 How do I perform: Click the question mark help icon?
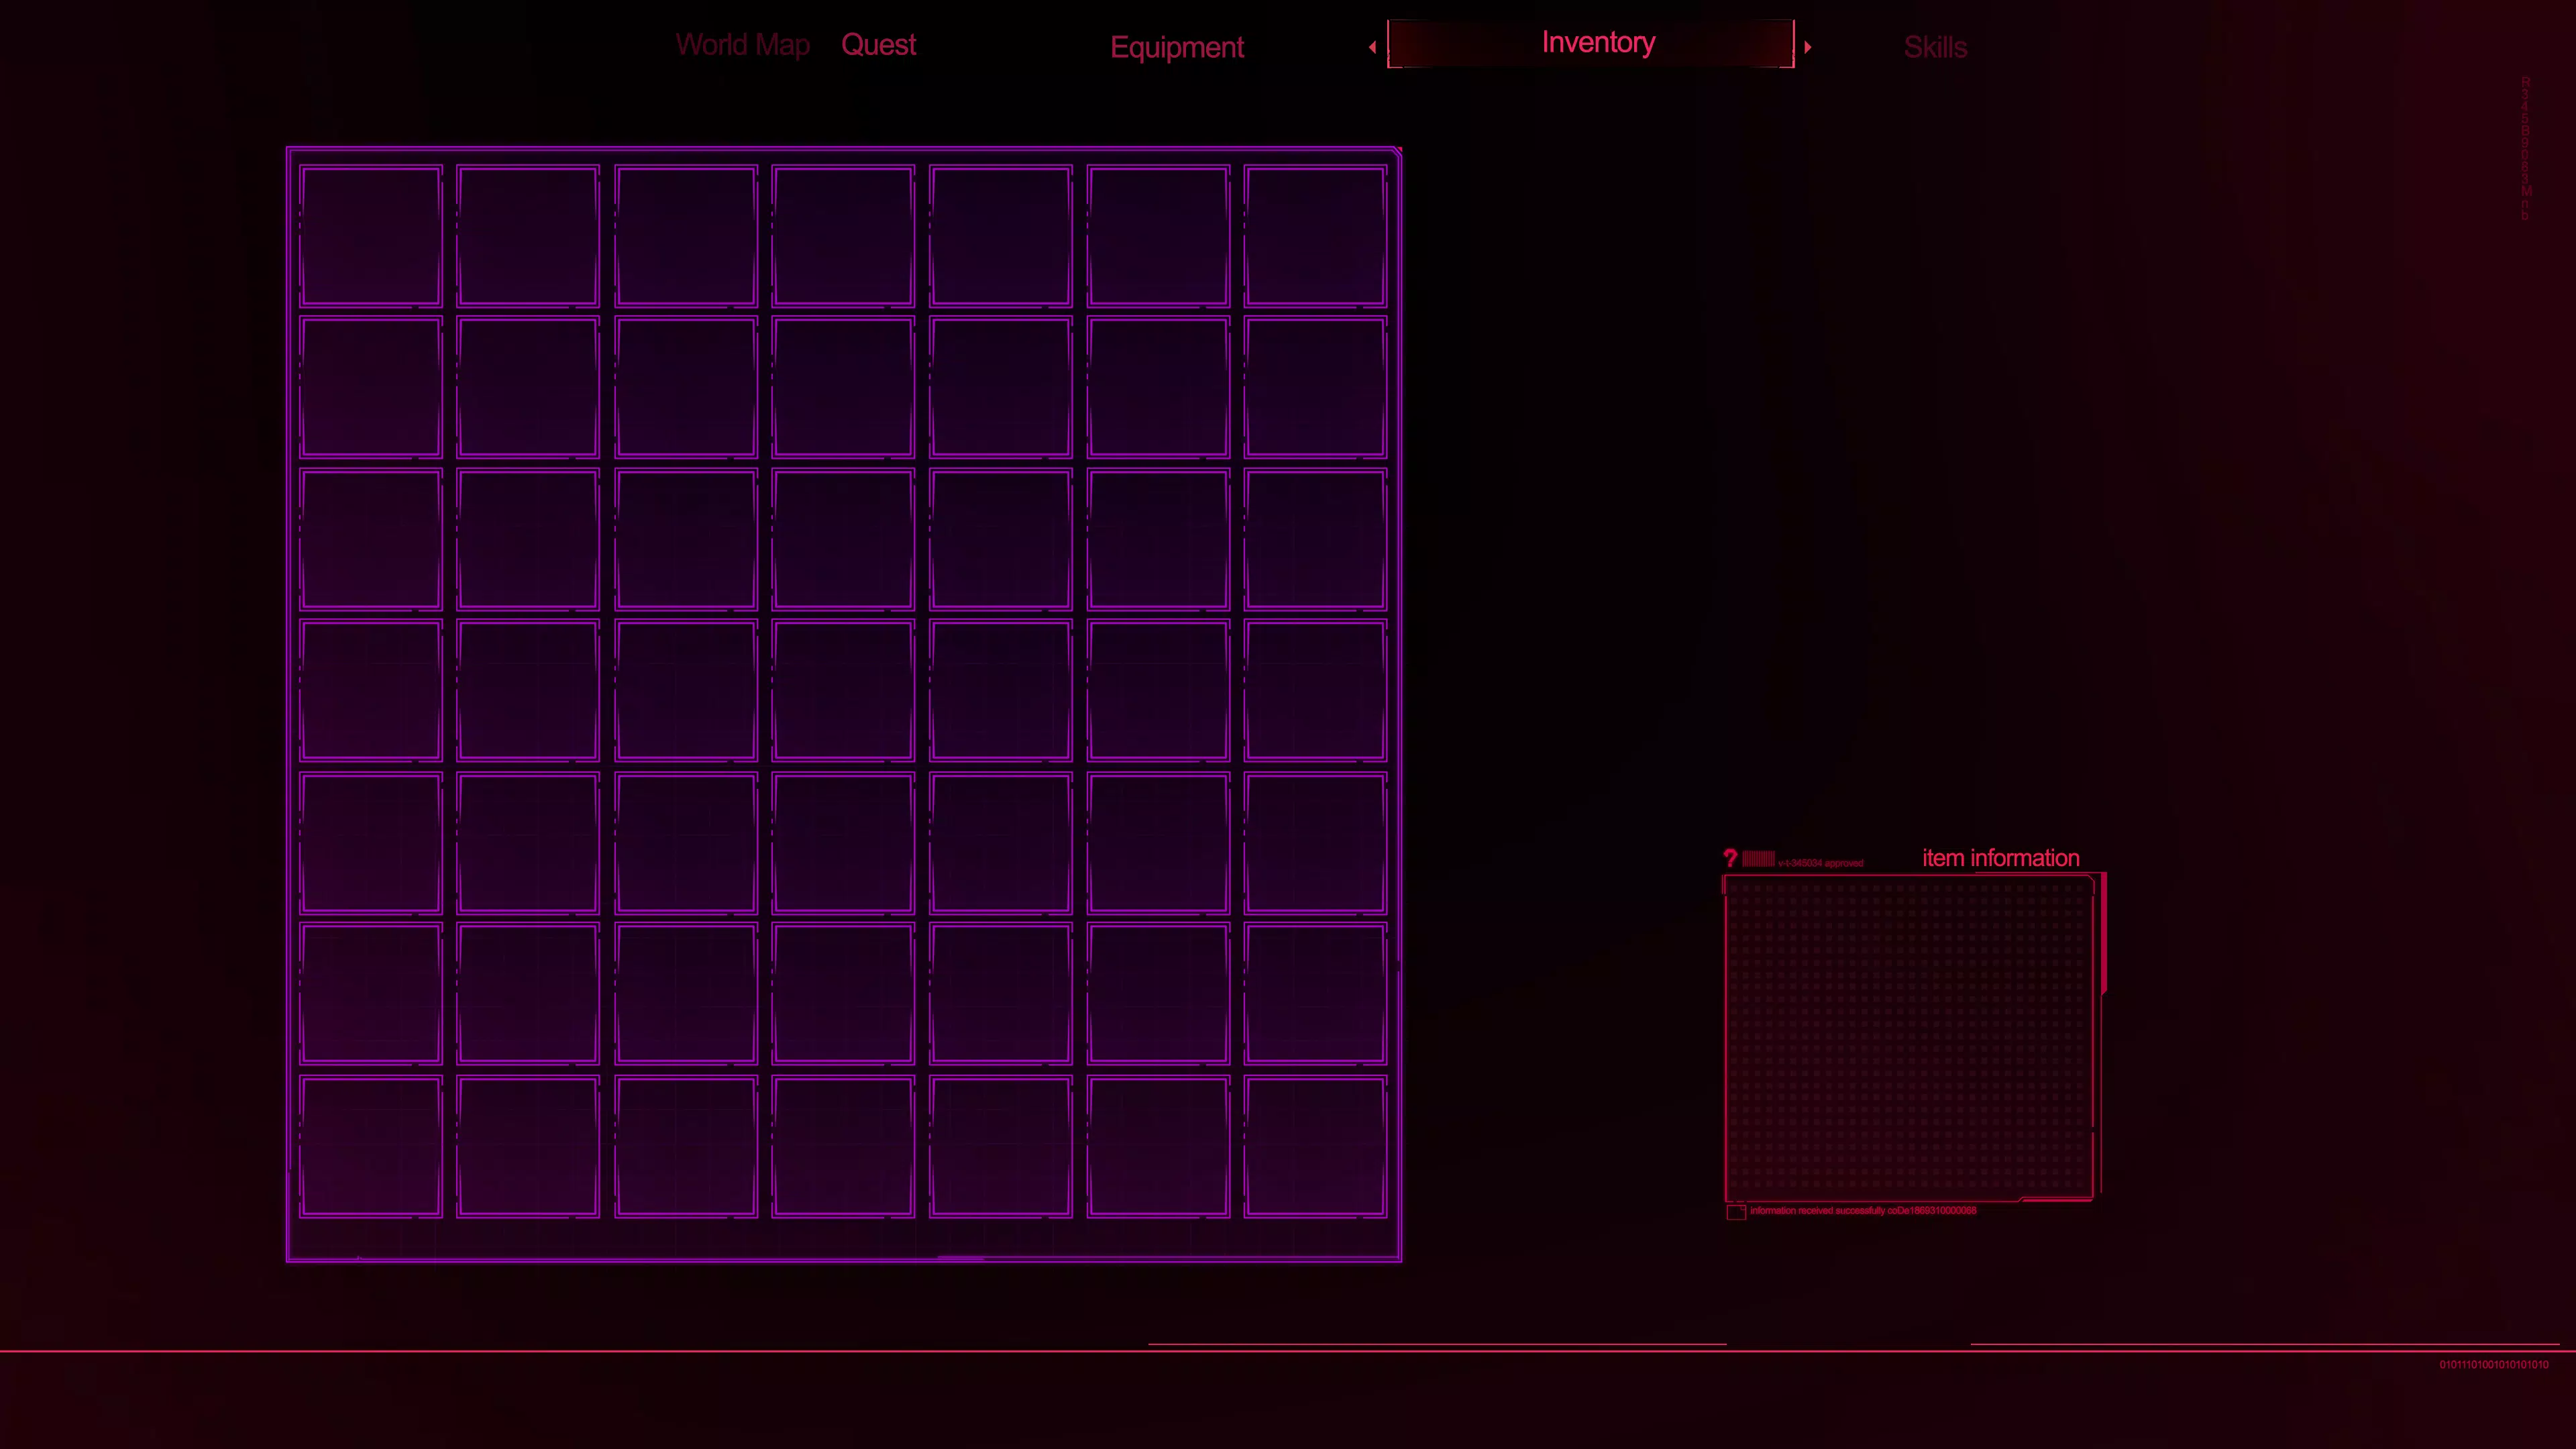click(1730, 858)
